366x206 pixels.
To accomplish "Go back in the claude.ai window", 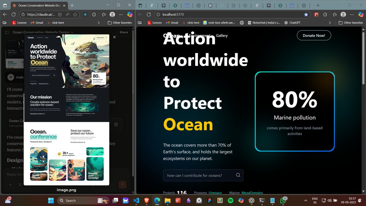I will click(x=5, y=14).
